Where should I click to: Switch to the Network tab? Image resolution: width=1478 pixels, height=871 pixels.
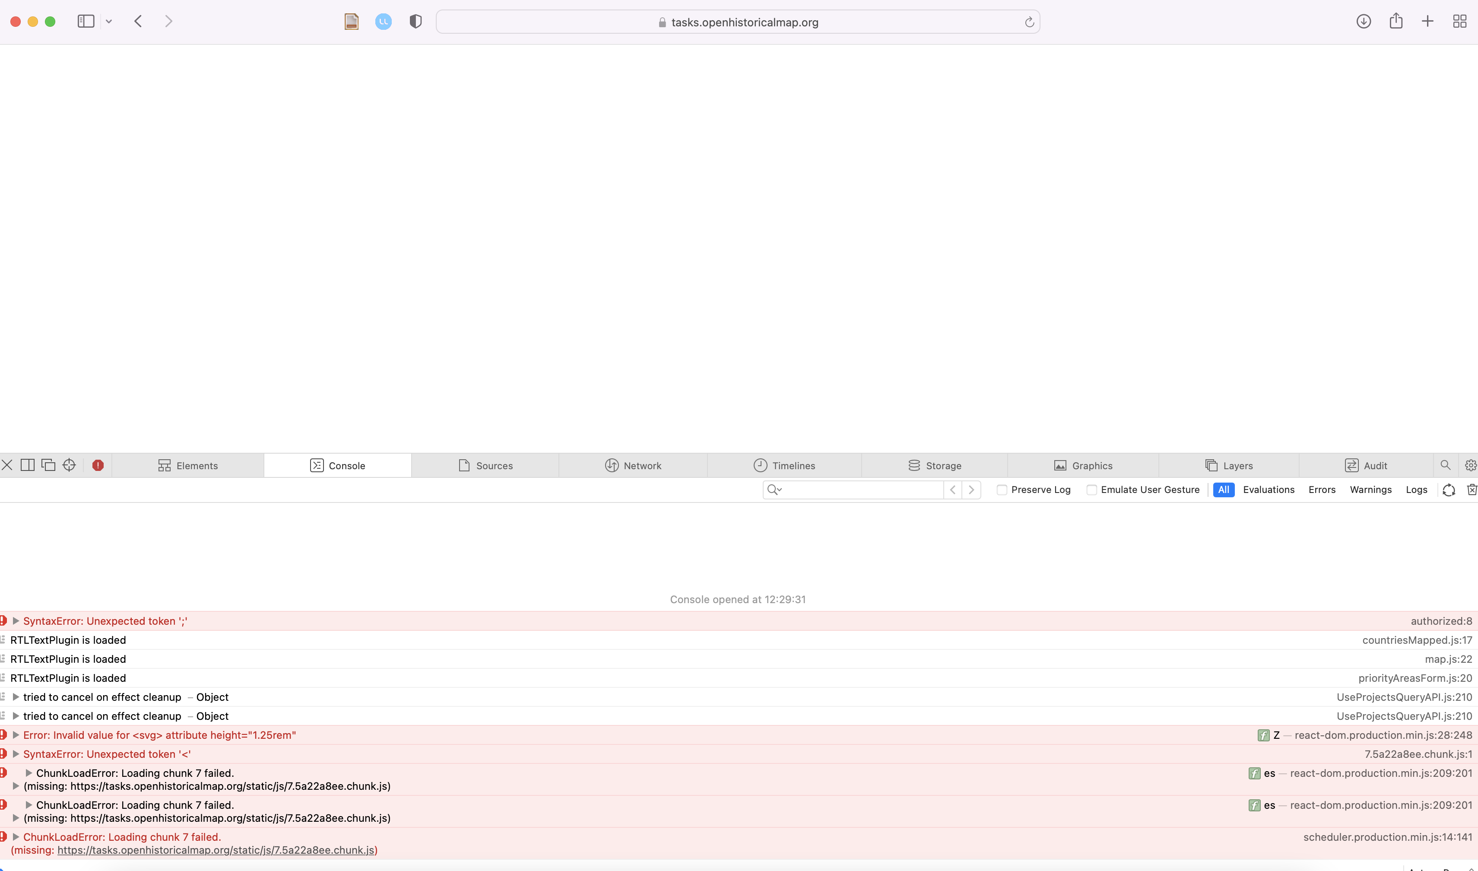click(x=634, y=465)
